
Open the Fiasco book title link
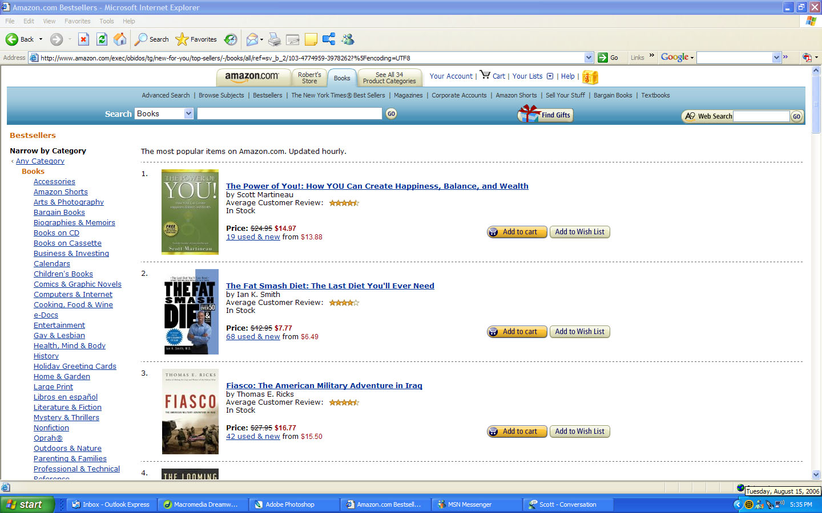pos(324,386)
